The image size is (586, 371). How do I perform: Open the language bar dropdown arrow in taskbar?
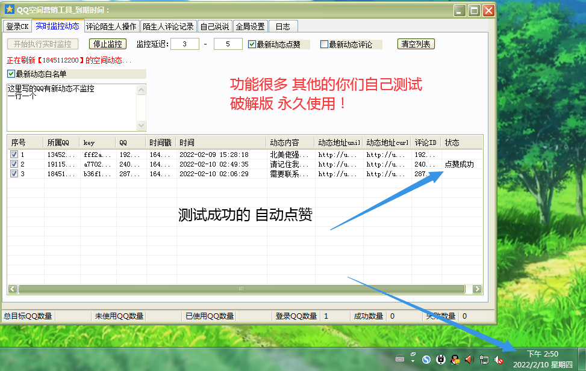coord(413,361)
